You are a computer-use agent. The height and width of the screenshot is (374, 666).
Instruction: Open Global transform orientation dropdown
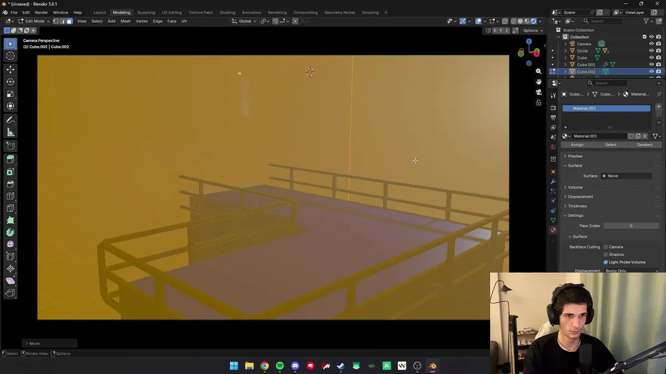pos(244,21)
